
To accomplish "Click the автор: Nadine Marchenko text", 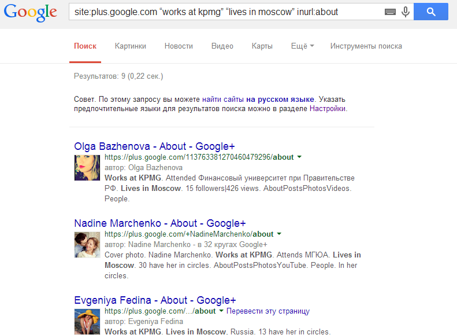I will (x=147, y=245).
